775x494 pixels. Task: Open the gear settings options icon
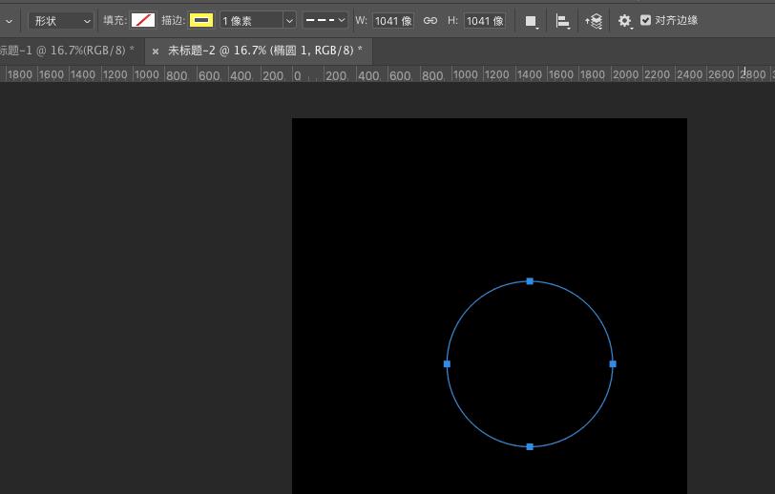click(x=625, y=21)
